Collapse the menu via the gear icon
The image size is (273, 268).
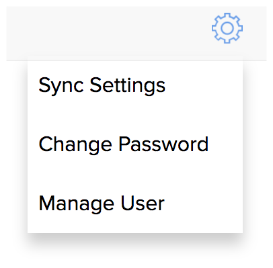tap(227, 28)
